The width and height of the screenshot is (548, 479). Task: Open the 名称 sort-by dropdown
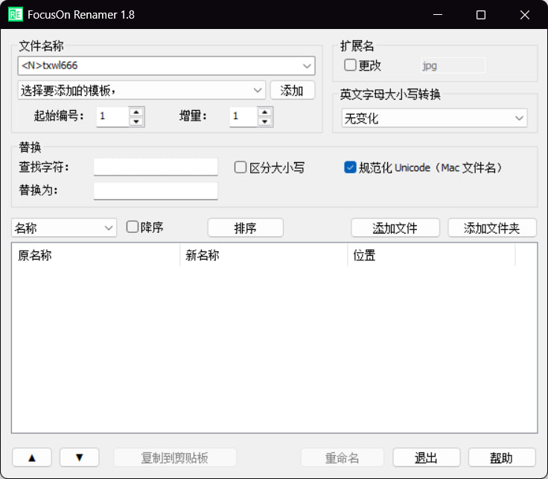tap(109, 228)
